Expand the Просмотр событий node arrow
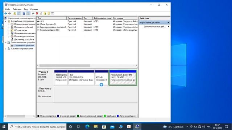 [9, 27]
